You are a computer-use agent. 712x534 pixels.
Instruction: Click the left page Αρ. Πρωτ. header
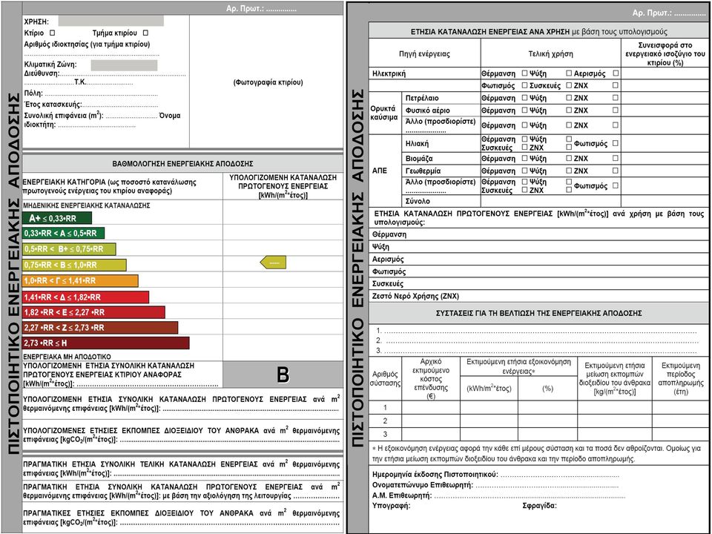pos(261,9)
